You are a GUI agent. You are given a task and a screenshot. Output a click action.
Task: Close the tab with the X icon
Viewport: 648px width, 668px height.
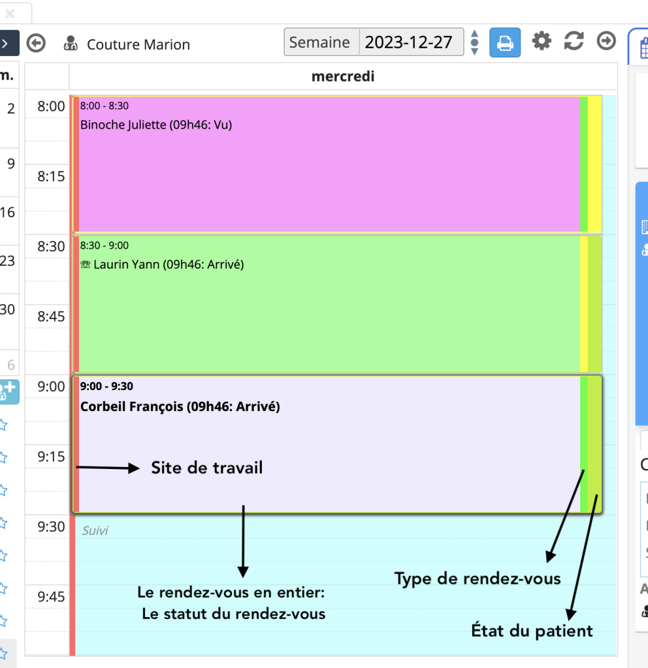tap(10, 14)
